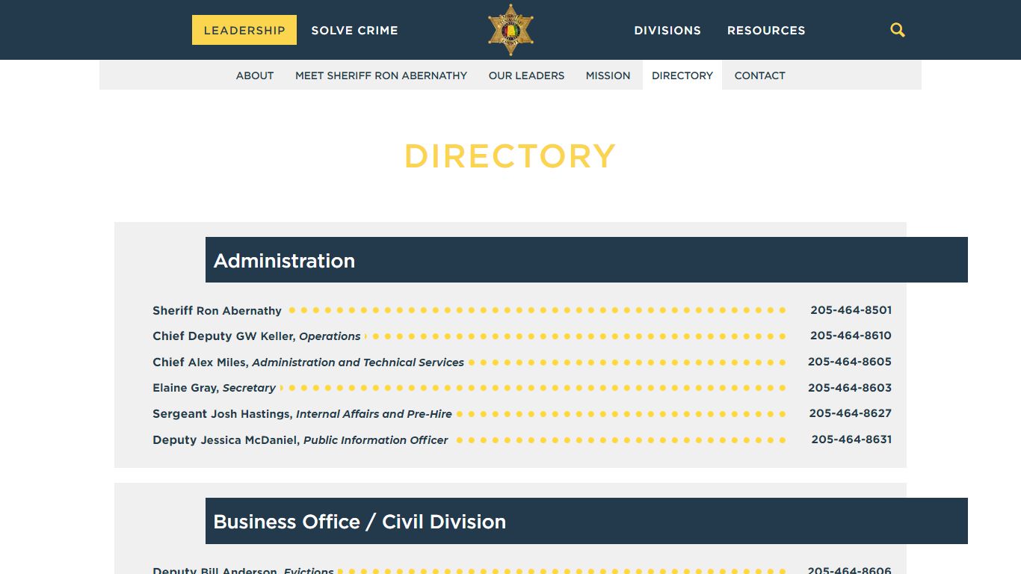Click phone number 205-464-8603
1021x574 pixels.
tap(850, 388)
